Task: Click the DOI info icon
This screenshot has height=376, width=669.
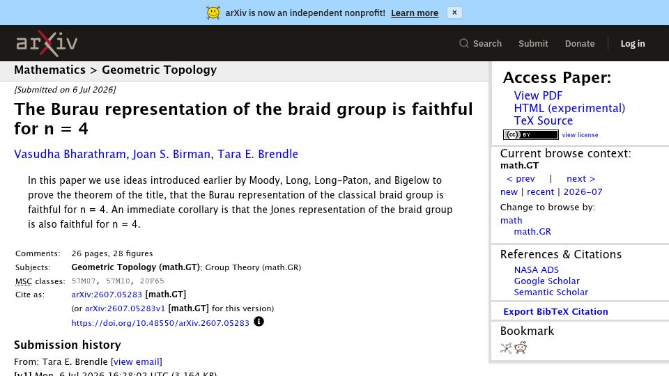Action: tap(259, 322)
